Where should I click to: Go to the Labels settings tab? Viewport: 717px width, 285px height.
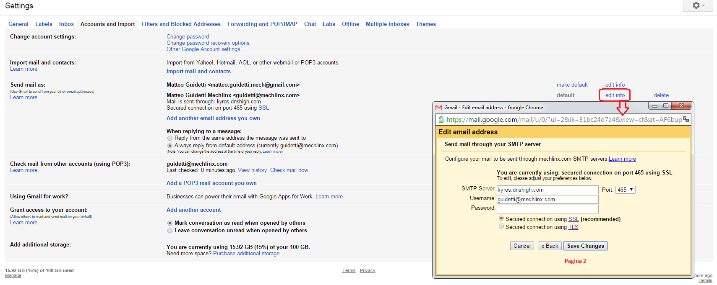[44, 24]
